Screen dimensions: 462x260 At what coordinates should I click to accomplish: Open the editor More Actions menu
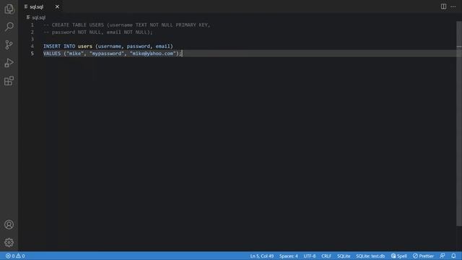point(453,6)
